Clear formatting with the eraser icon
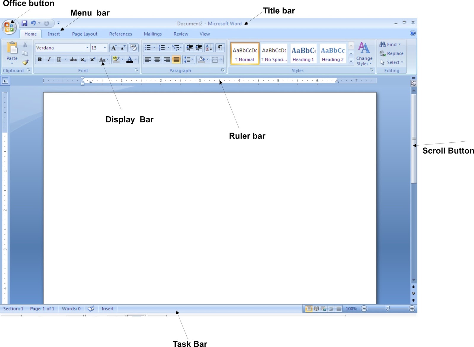This screenshot has width=474, height=347. click(x=134, y=48)
